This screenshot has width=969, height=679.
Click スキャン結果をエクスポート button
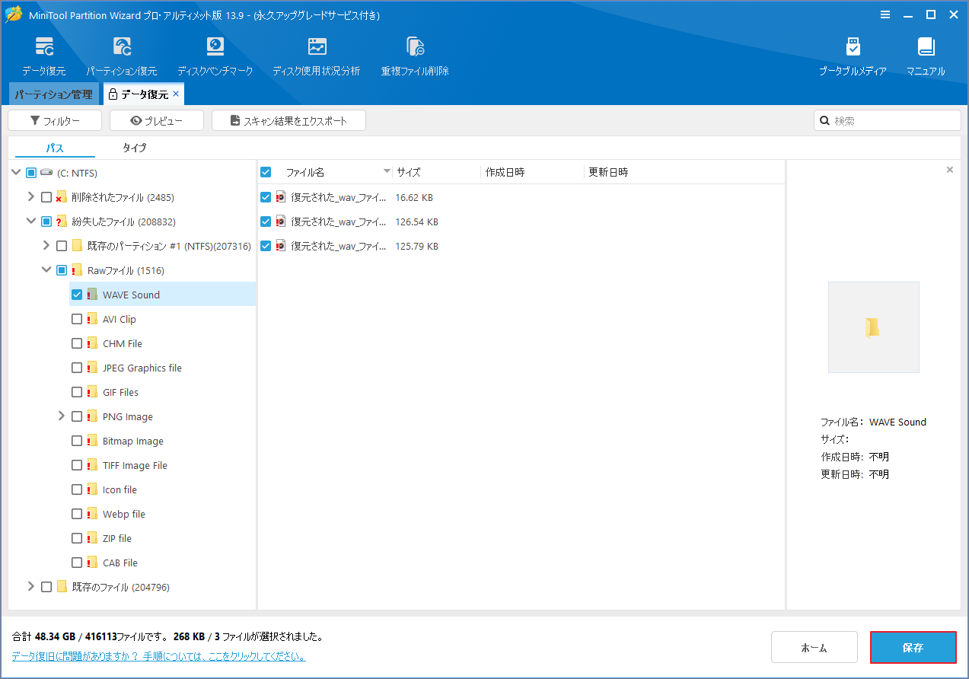288,120
